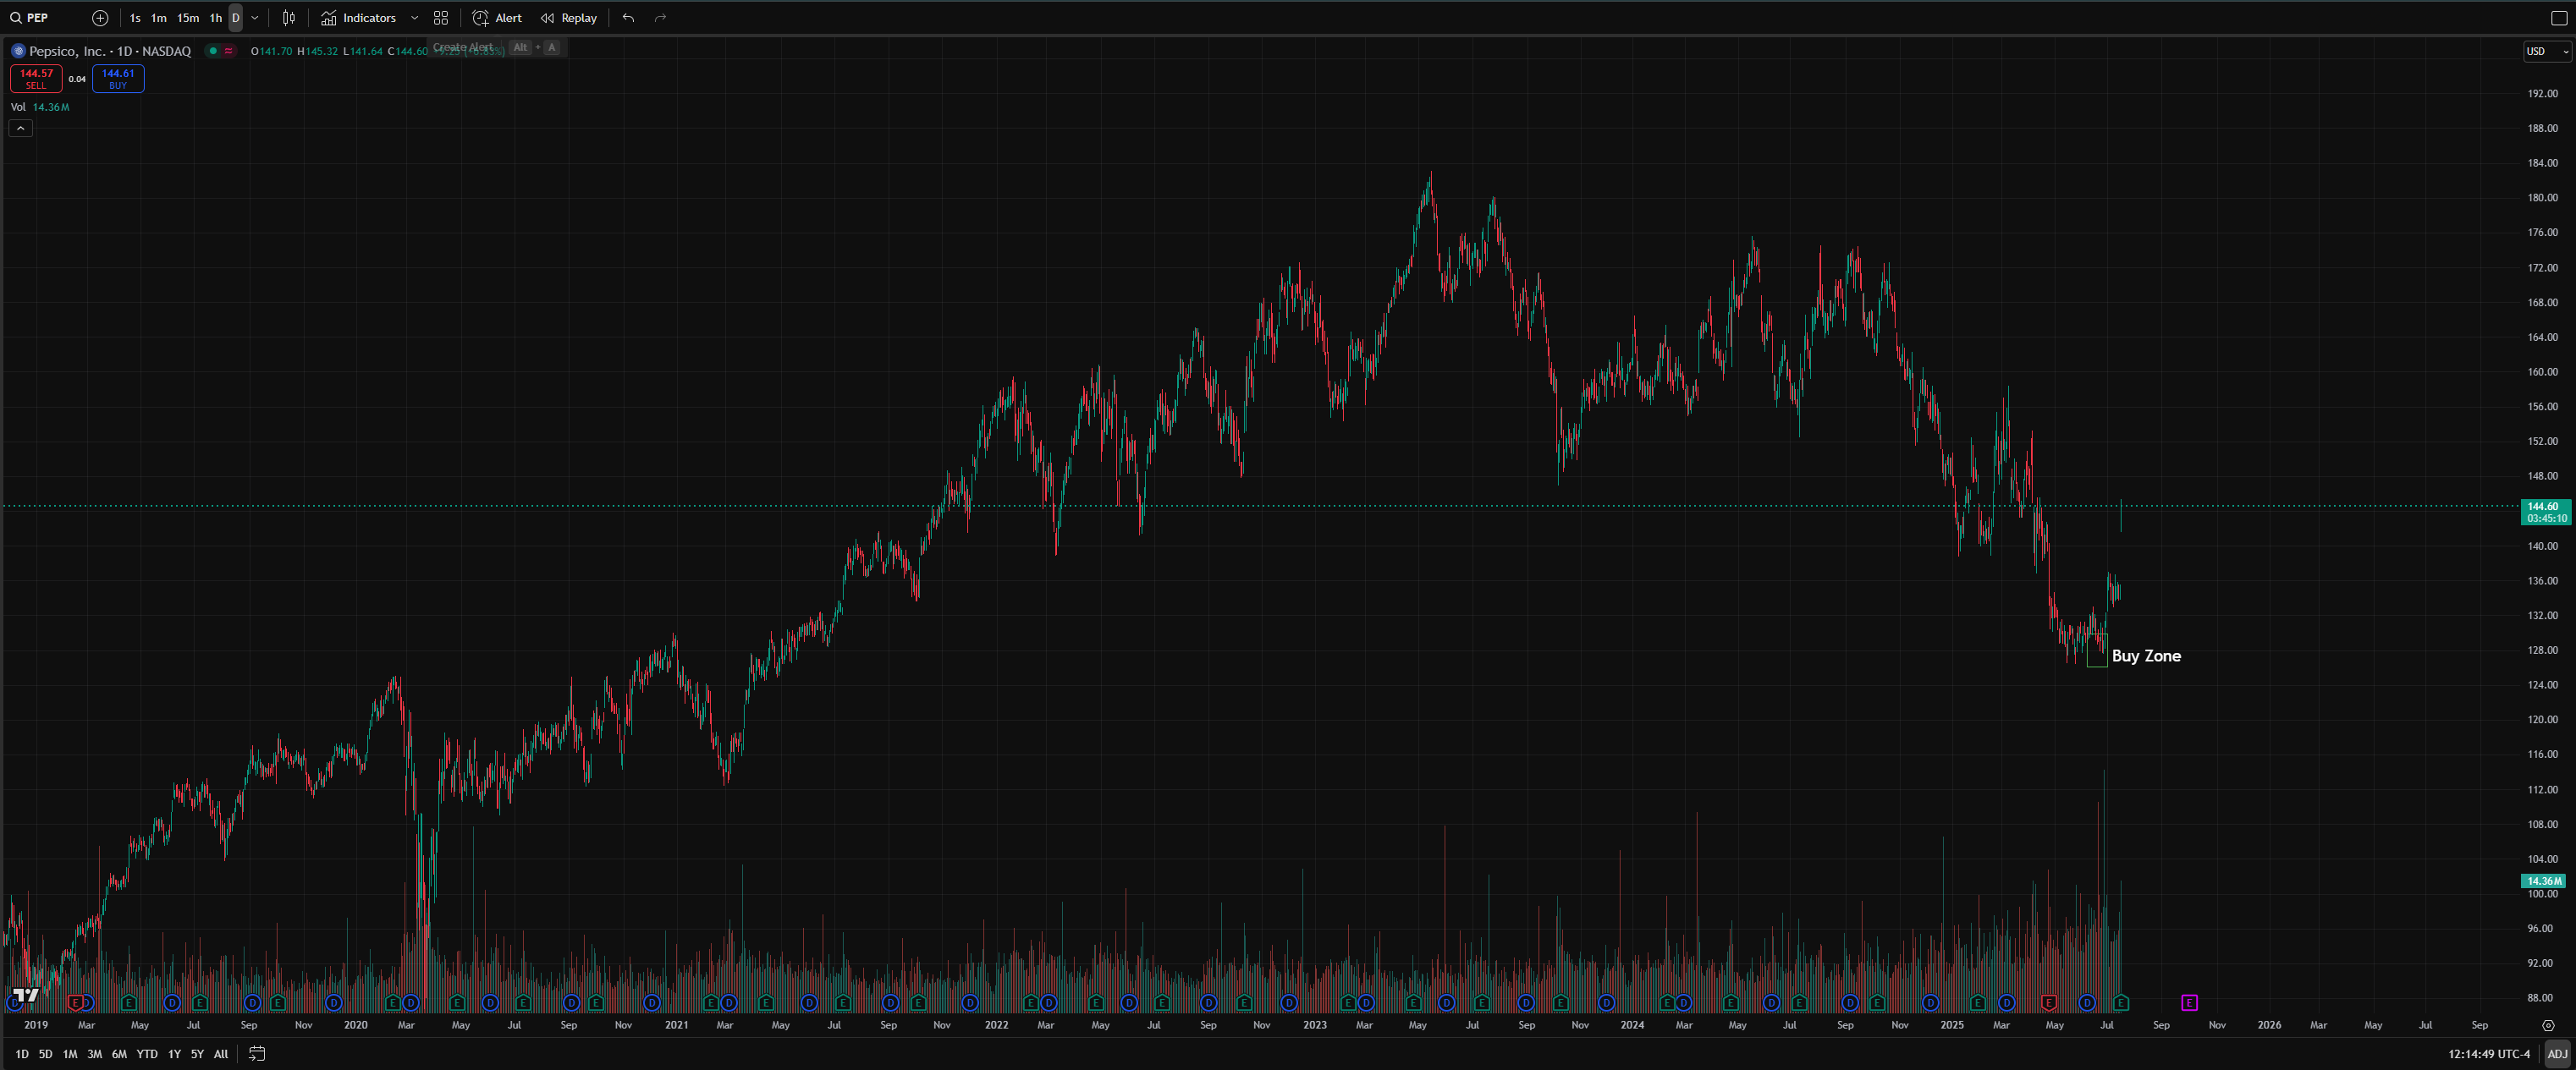Select the Buy Zone text annotation
2576x1070 pixels.
click(2146, 656)
